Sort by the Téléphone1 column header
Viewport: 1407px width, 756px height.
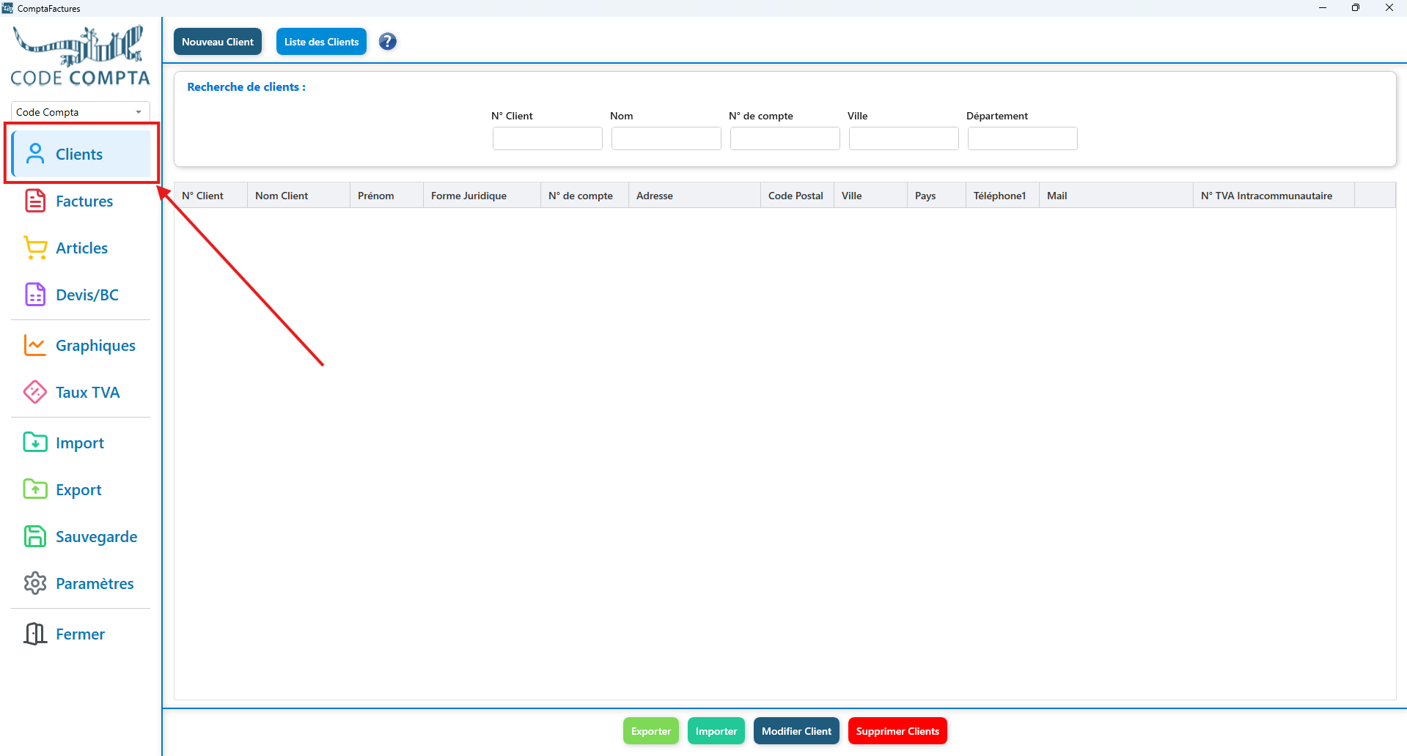(1003, 196)
